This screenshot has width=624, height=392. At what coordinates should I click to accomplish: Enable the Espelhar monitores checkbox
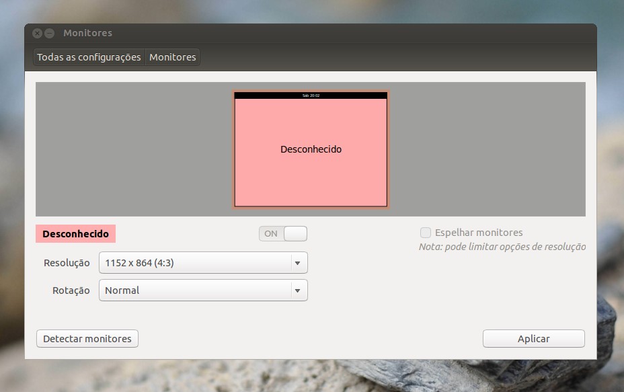pyautogui.click(x=426, y=233)
